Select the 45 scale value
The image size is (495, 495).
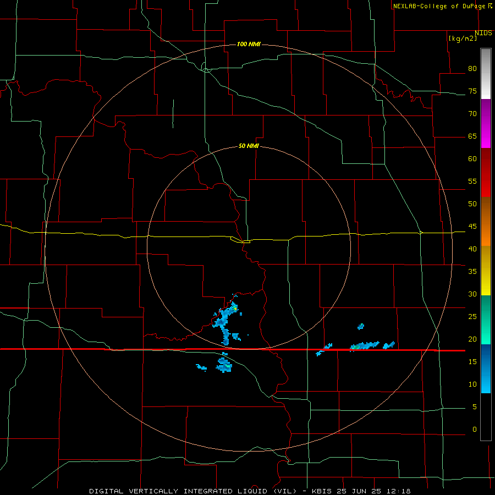(472, 227)
